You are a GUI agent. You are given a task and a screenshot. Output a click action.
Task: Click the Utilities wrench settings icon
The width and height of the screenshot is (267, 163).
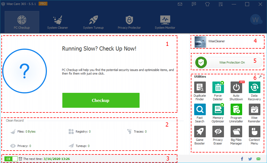260,77
